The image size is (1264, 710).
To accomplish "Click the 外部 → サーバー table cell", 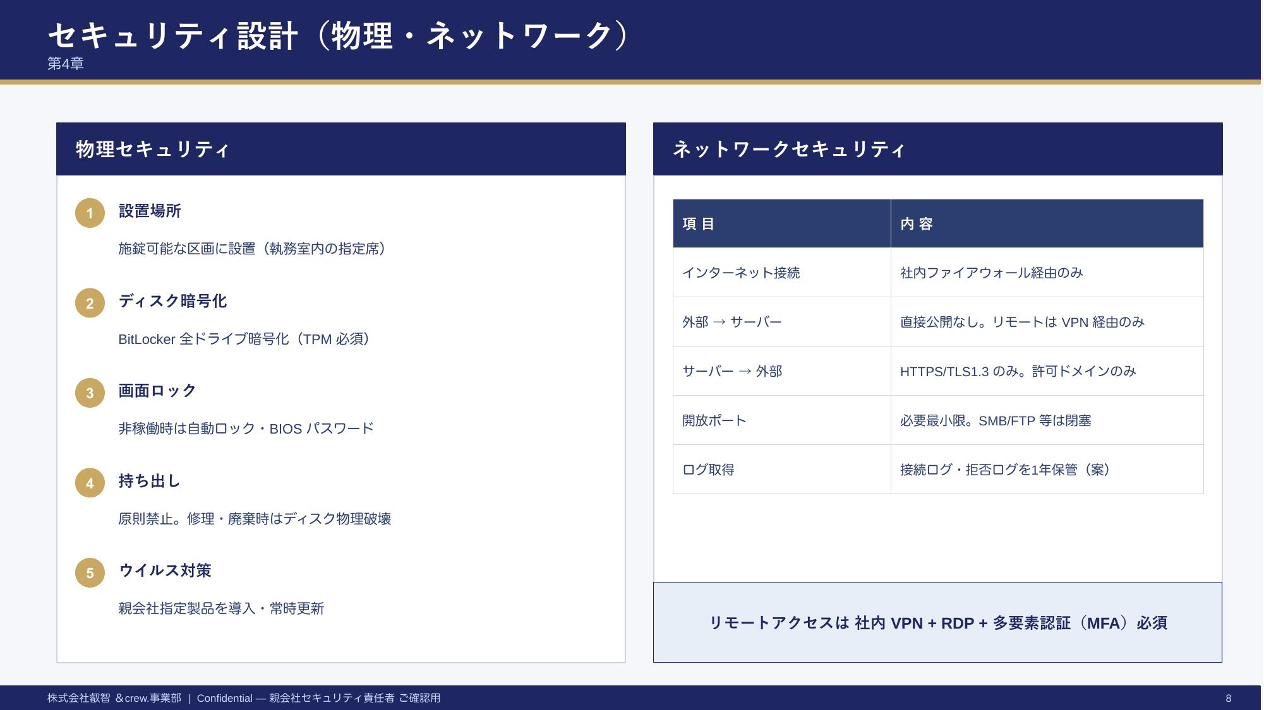I will tap(782, 322).
